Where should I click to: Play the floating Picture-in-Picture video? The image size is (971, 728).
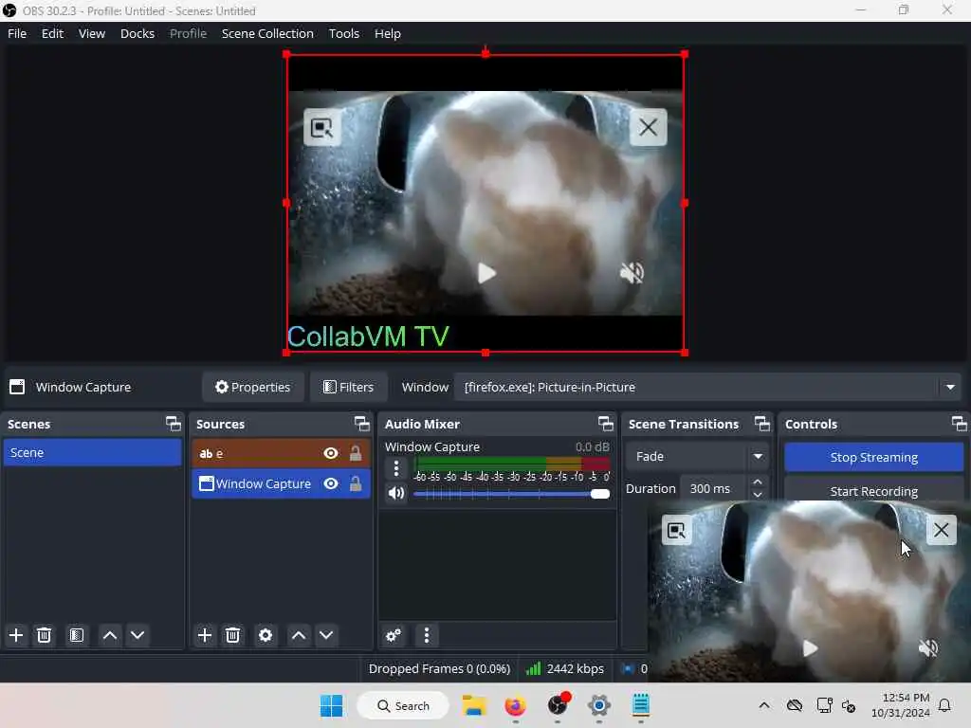[x=810, y=648]
